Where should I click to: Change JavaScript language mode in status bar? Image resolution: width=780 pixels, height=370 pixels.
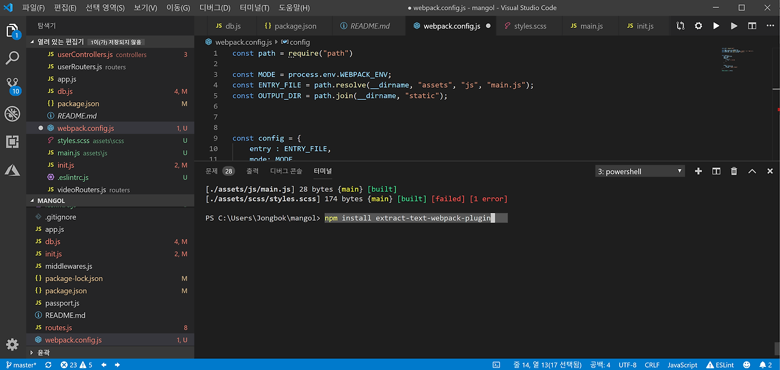click(682, 365)
